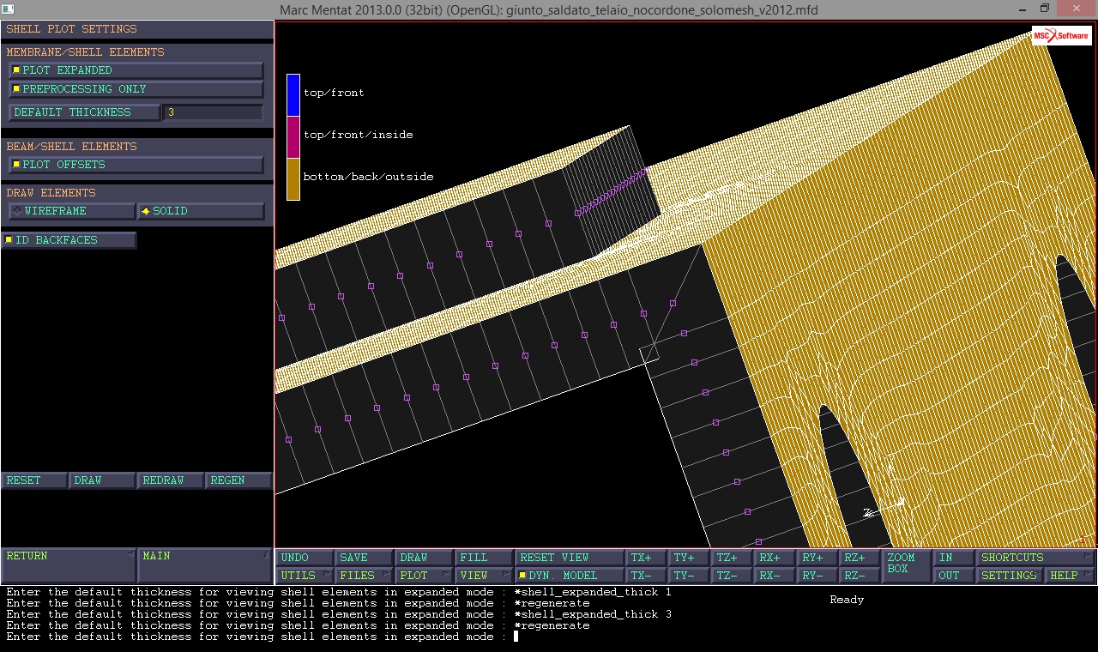
Task: Click the MSC Software logo
Action: pos(1061,35)
